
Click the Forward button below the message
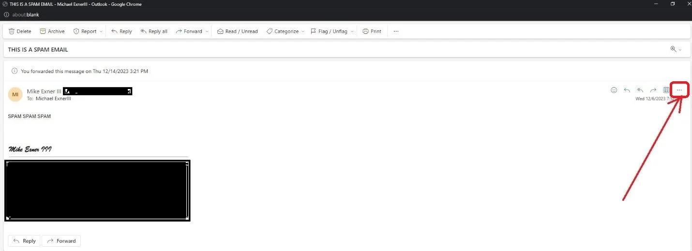coord(61,241)
